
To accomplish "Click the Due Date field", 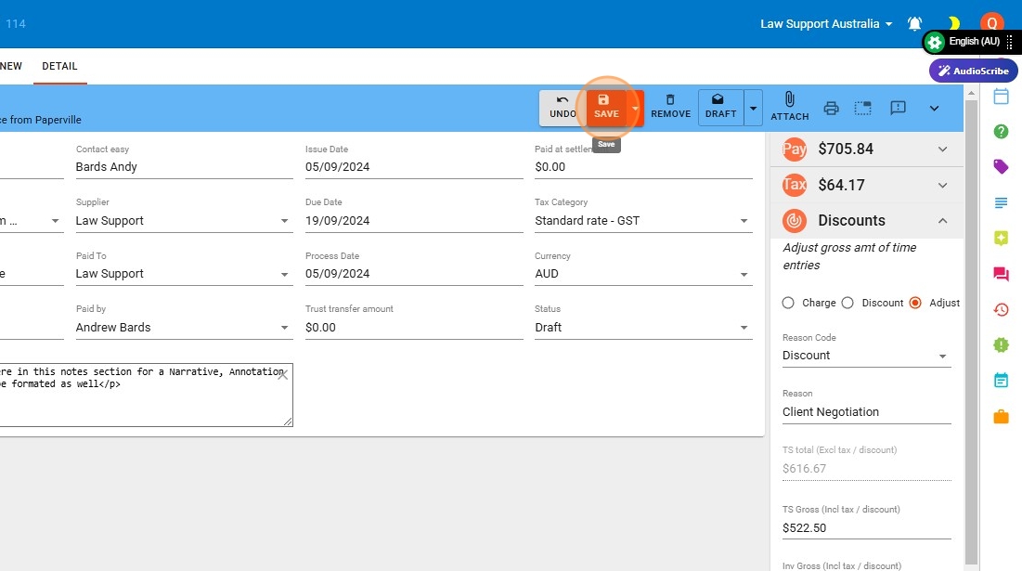I will coord(413,221).
